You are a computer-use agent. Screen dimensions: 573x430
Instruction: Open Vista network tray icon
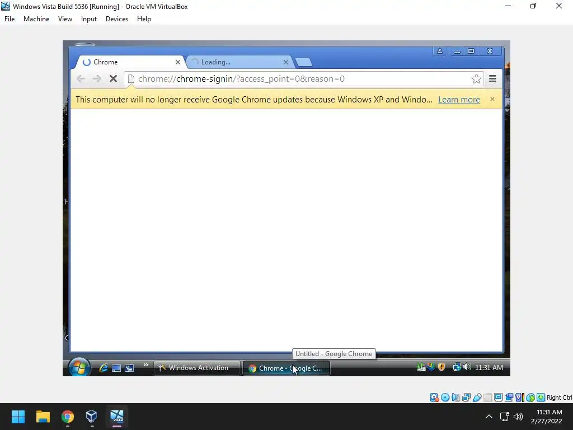coord(457,367)
